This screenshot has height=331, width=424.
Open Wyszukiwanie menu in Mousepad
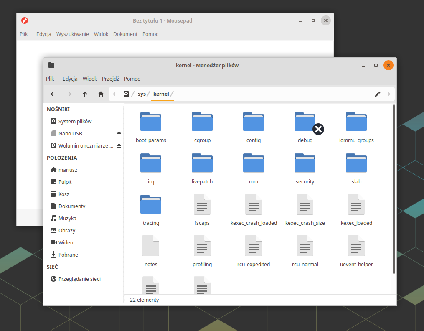(x=72, y=34)
